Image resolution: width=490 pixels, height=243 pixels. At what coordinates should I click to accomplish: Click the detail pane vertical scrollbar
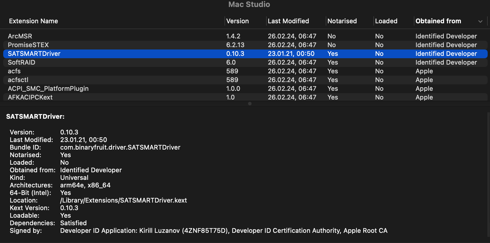tap(488, 175)
